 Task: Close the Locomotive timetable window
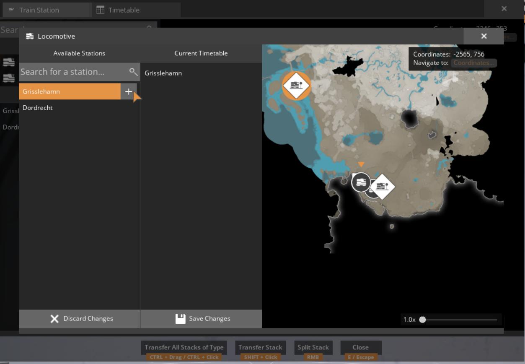[x=484, y=36]
